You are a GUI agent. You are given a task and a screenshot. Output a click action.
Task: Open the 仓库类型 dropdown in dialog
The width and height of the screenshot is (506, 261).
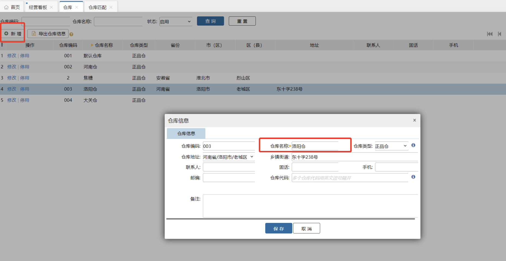[391, 146]
